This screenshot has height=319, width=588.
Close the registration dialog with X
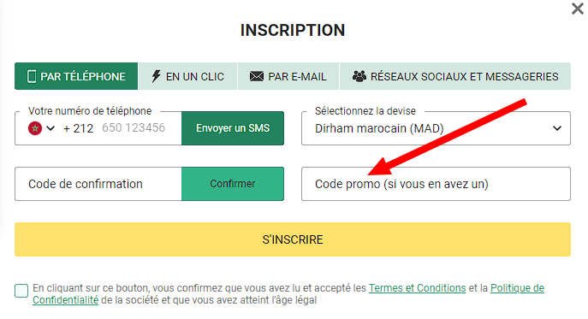[578, 9]
